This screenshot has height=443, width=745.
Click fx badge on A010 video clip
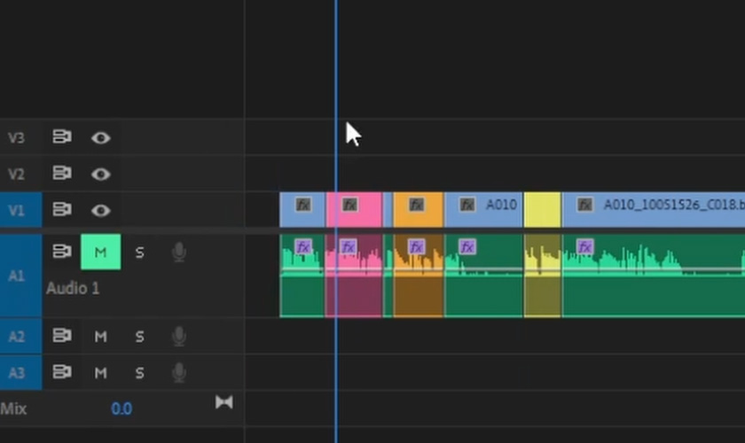467,205
